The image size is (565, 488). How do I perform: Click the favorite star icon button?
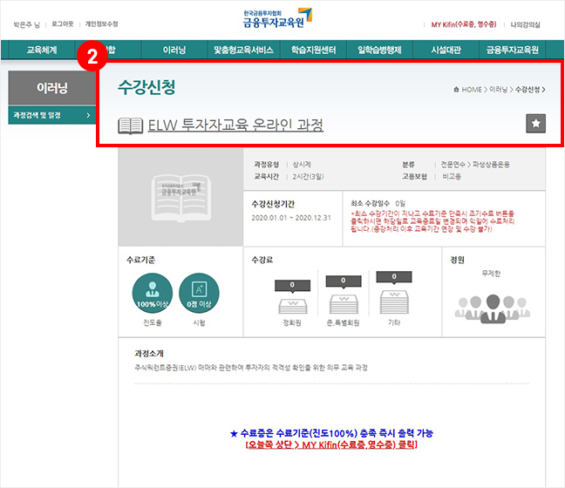point(535,124)
